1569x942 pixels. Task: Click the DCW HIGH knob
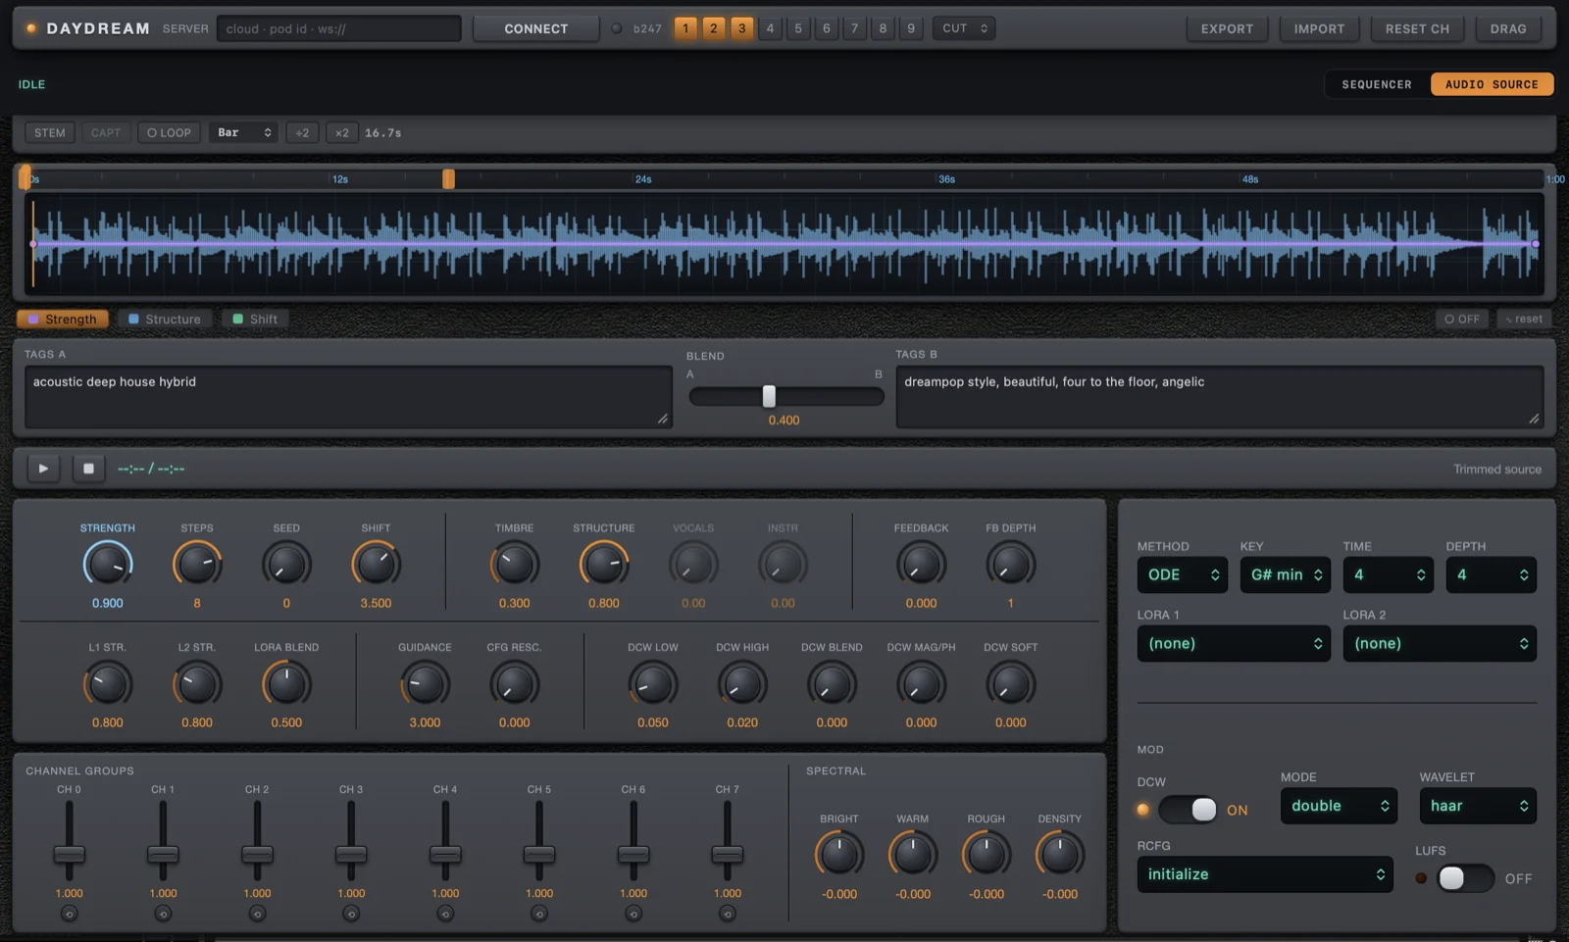[x=742, y=684]
